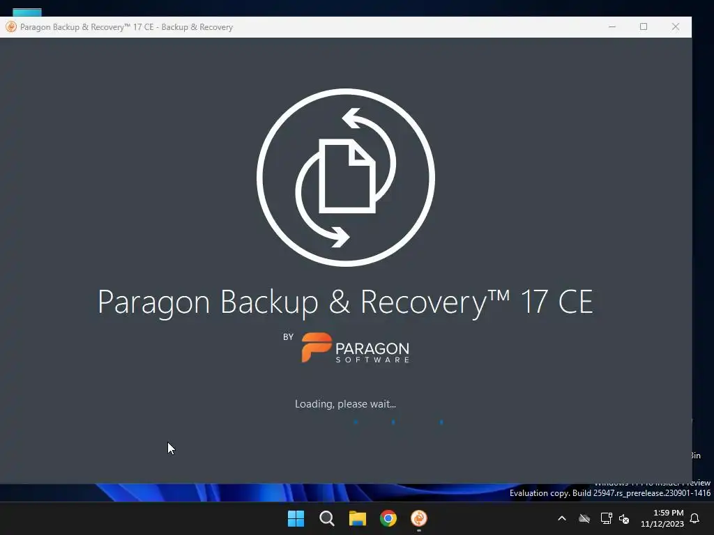The height and width of the screenshot is (535, 714).
Task: Open the notifications bell icon
Action: tap(695, 518)
